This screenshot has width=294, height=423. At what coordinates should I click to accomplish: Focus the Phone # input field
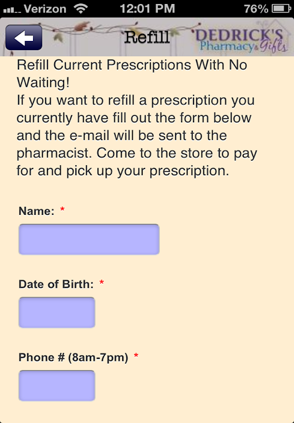[x=57, y=385]
